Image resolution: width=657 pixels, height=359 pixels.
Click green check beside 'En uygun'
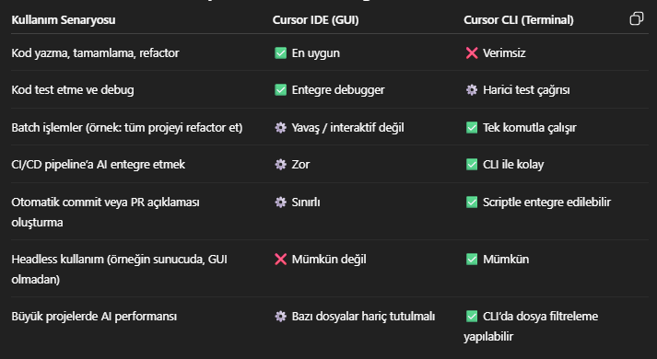(280, 52)
